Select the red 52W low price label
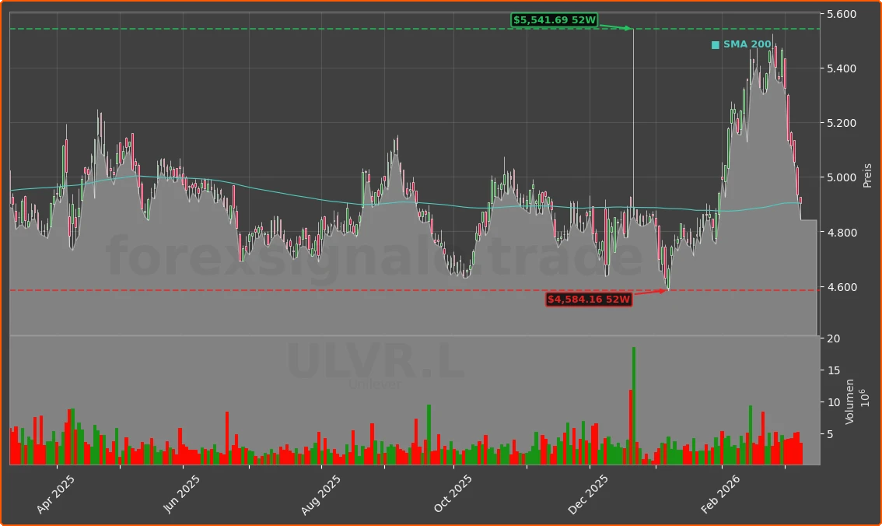The height and width of the screenshot is (526, 882). pos(589,299)
